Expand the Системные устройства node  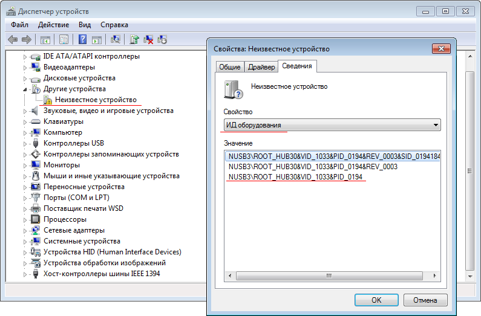click(25, 242)
